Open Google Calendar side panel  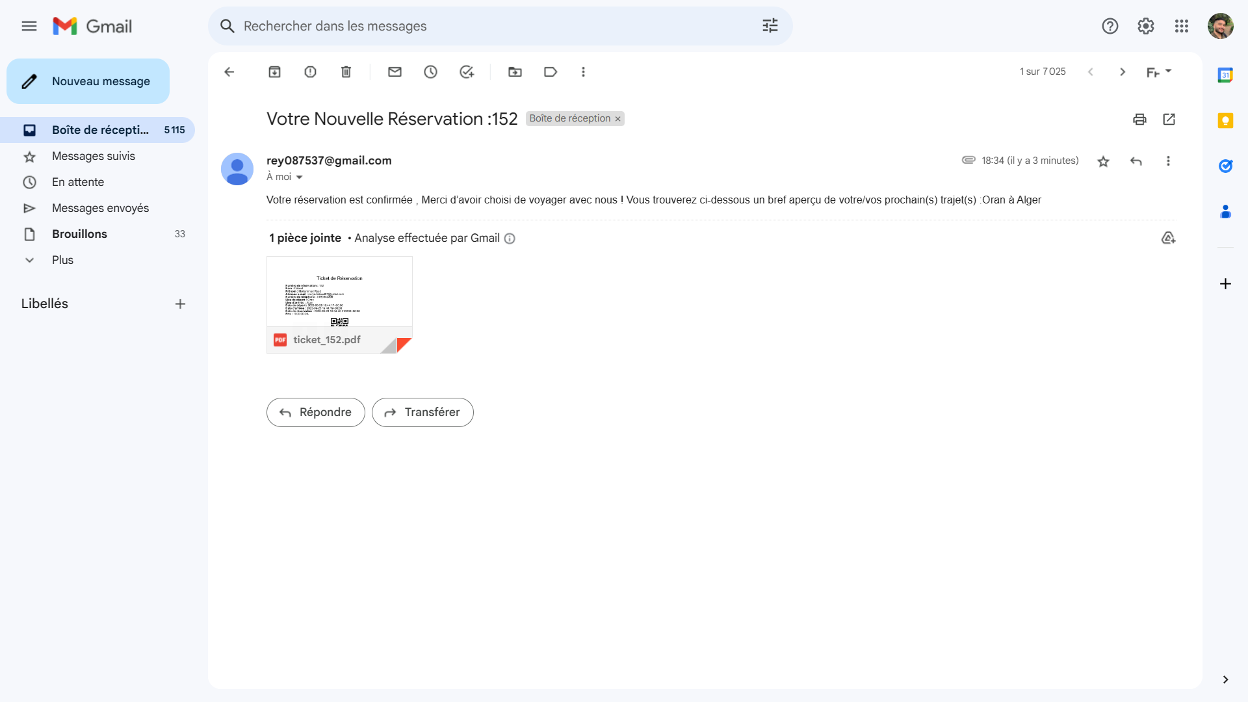pyautogui.click(x=1227, y=75)
